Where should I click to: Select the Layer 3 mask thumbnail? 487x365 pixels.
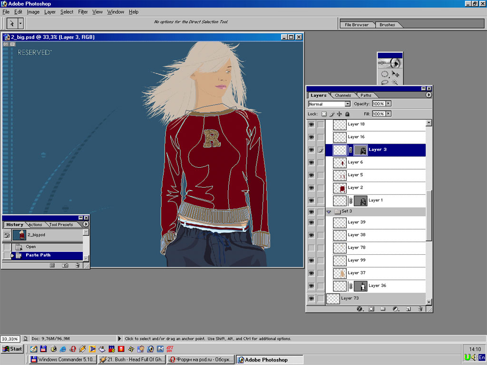360,150
